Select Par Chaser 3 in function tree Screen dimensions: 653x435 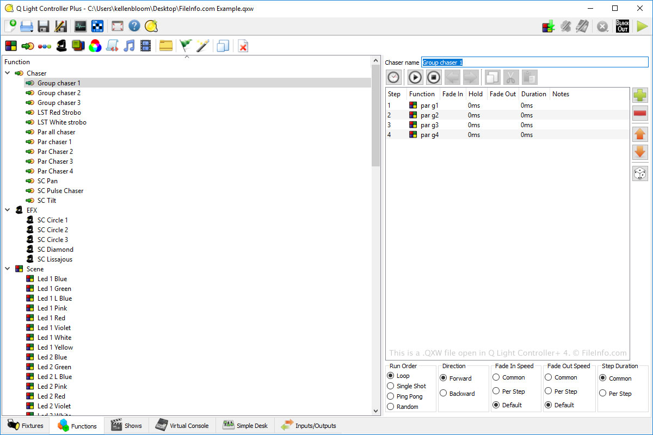(55, 161)
